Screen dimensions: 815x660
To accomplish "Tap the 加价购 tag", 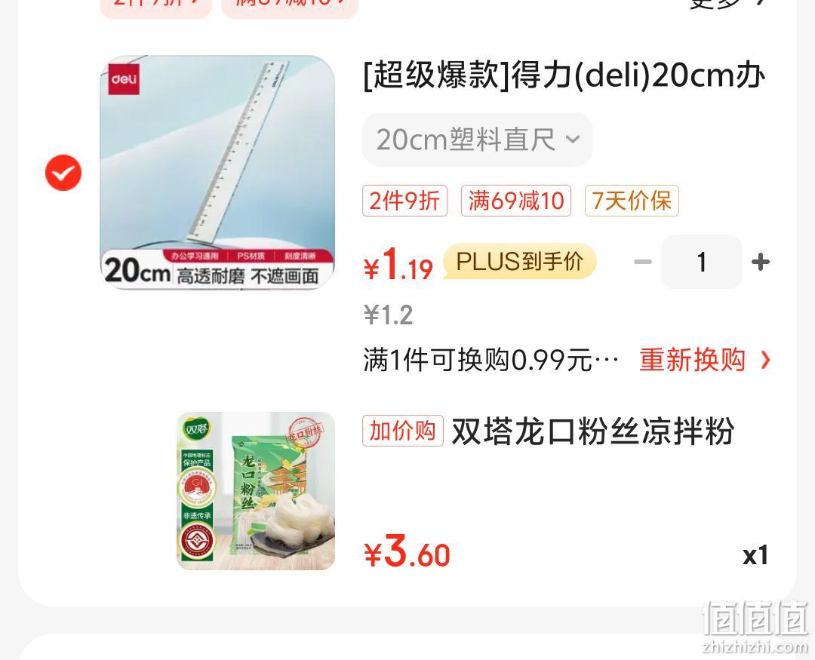I will [x=402, y=431].
